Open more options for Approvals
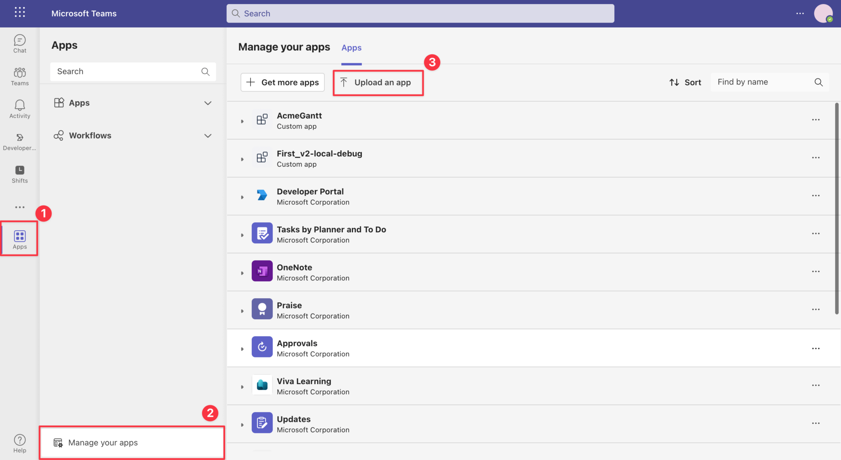The width and height of the screenshot is (841, 460). tap(816, 348)
